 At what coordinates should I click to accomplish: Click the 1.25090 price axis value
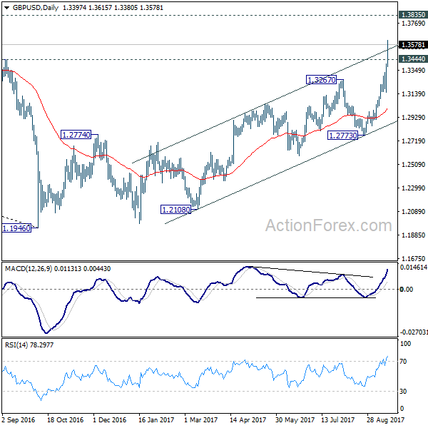click(413, 164)
